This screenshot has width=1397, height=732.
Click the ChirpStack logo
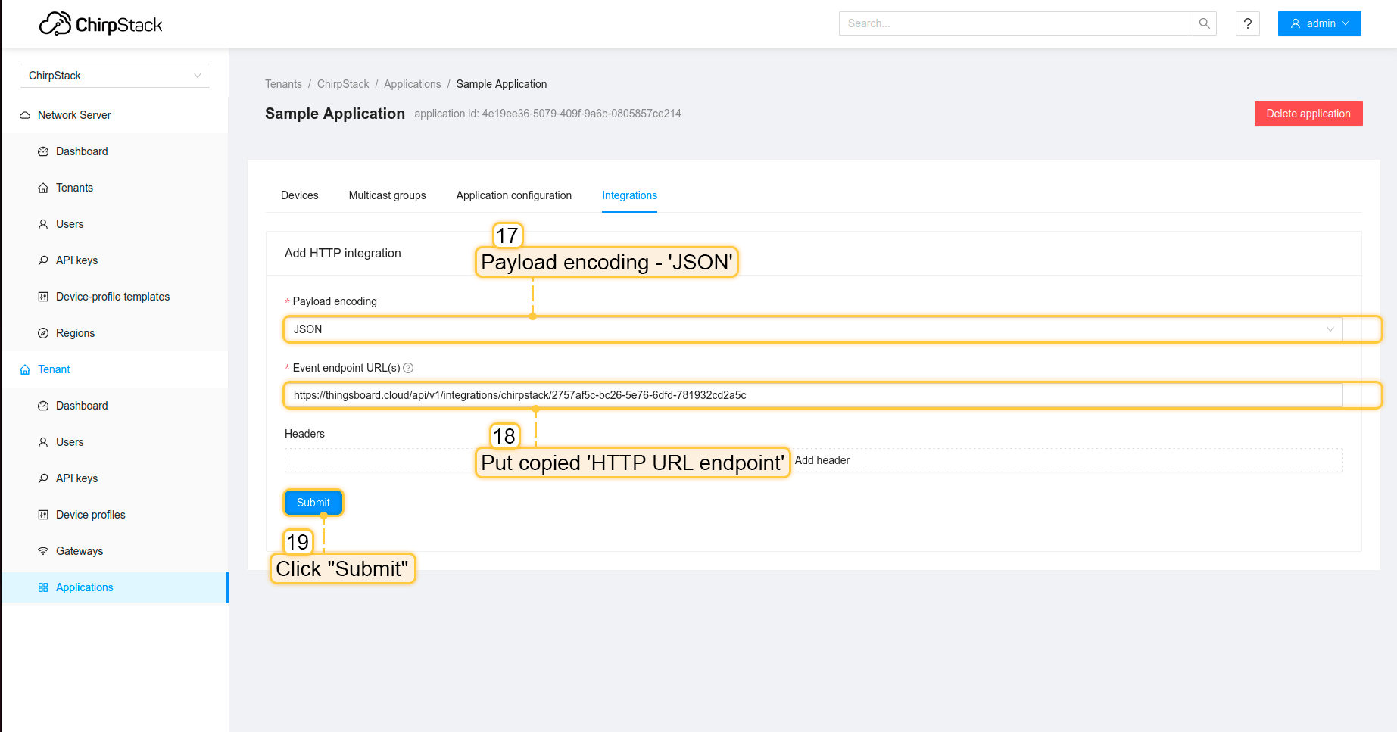(101, 24)
